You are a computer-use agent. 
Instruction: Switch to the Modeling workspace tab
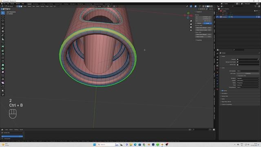click(35, 4)
